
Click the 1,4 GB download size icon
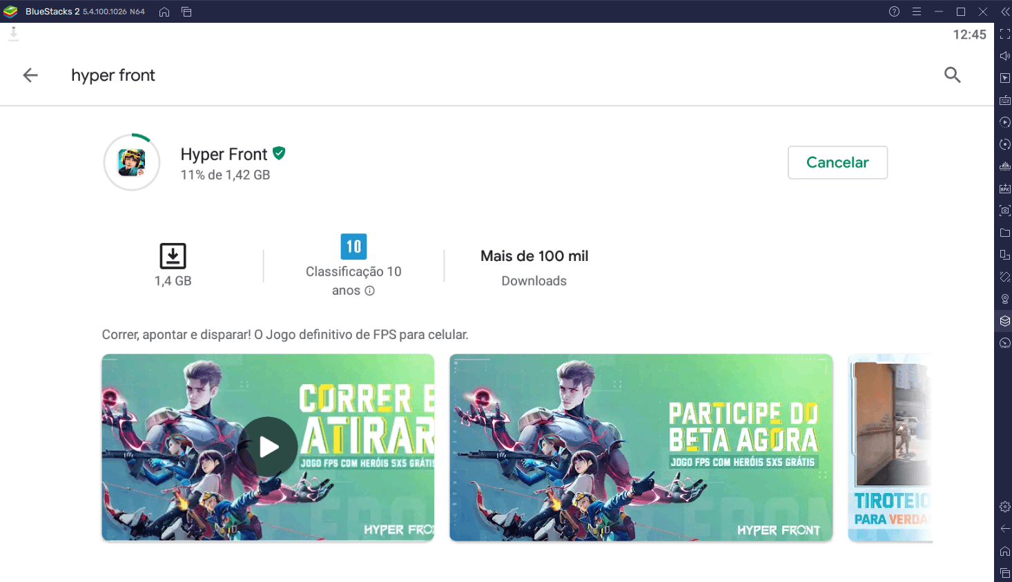point(173,255)
